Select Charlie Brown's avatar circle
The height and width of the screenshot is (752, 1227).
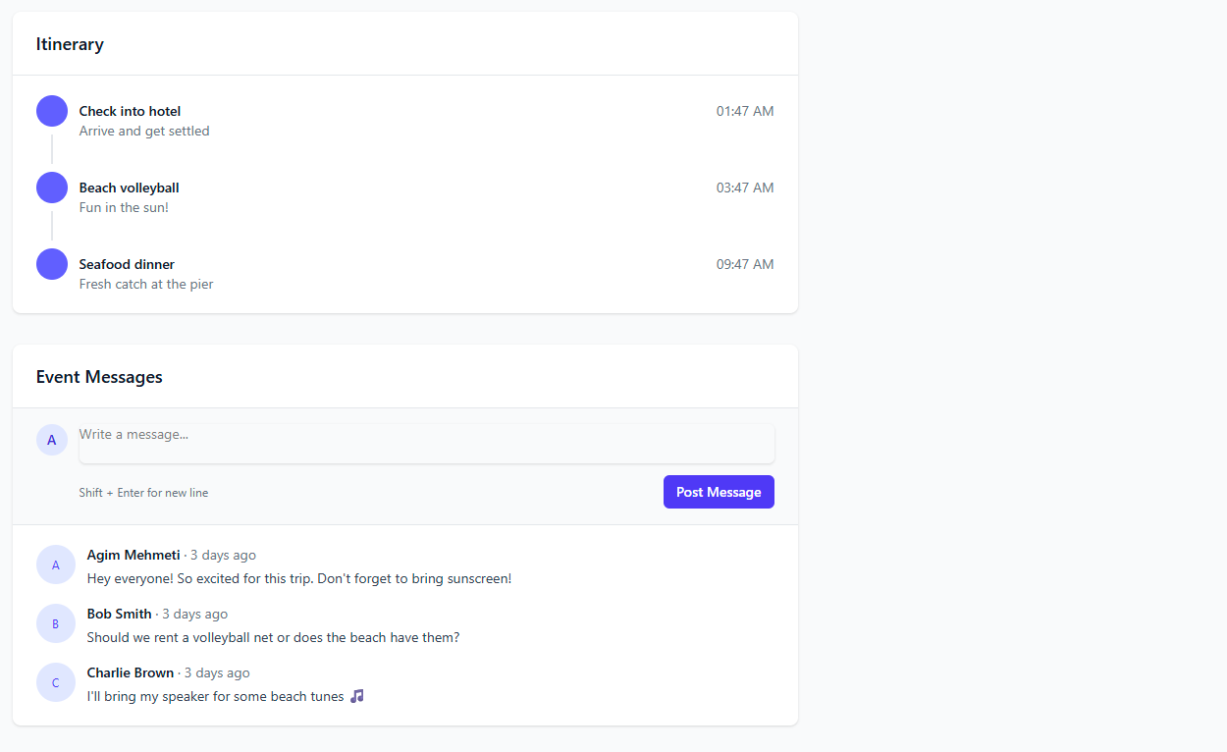click(55, 681)
